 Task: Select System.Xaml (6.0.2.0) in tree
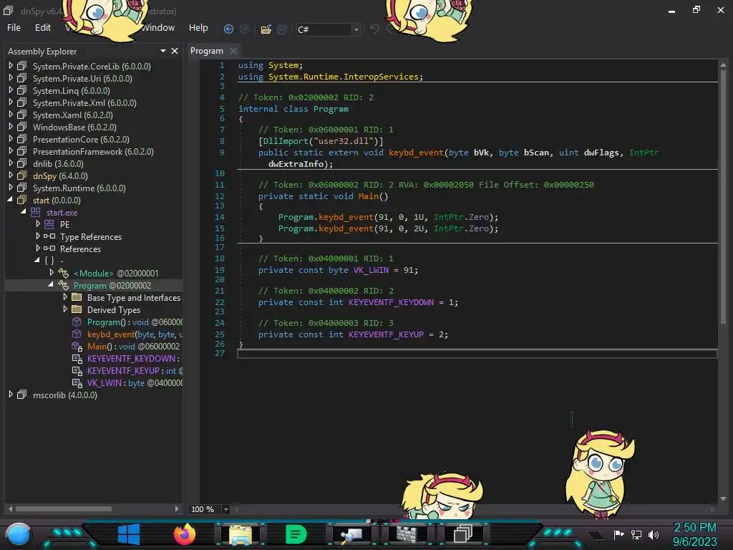[73, 115]
